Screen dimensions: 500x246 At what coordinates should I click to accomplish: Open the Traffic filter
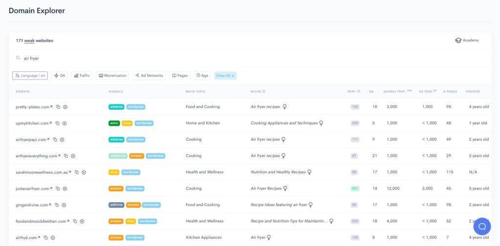(82, 76)
